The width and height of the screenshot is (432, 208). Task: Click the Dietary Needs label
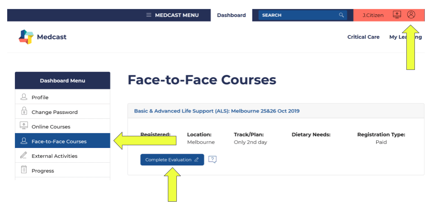311,135
